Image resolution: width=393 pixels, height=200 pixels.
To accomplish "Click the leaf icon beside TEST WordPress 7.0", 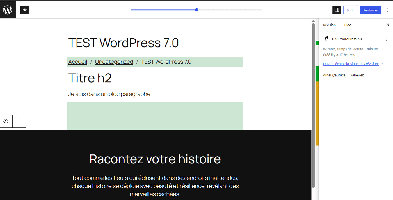I will coord(326,39).
